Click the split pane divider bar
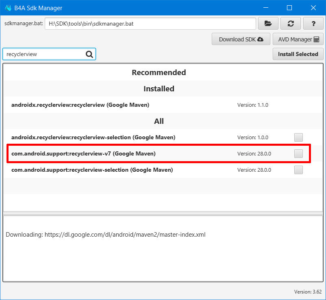This screenshot has width=326, height=300. [x=163, y=213]
